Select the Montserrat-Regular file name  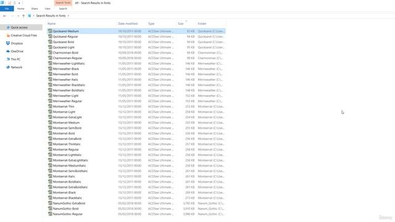[x=66, y=149]
